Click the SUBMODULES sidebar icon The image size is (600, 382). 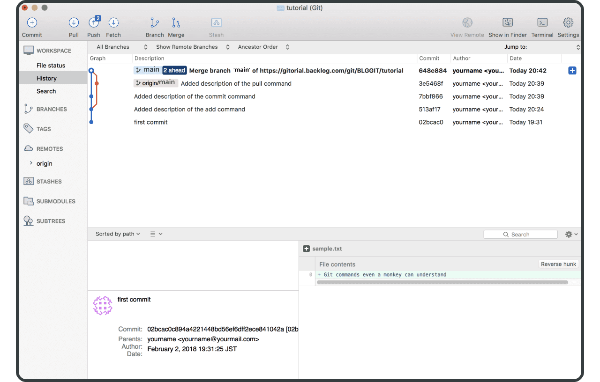(x=29, y=201)
